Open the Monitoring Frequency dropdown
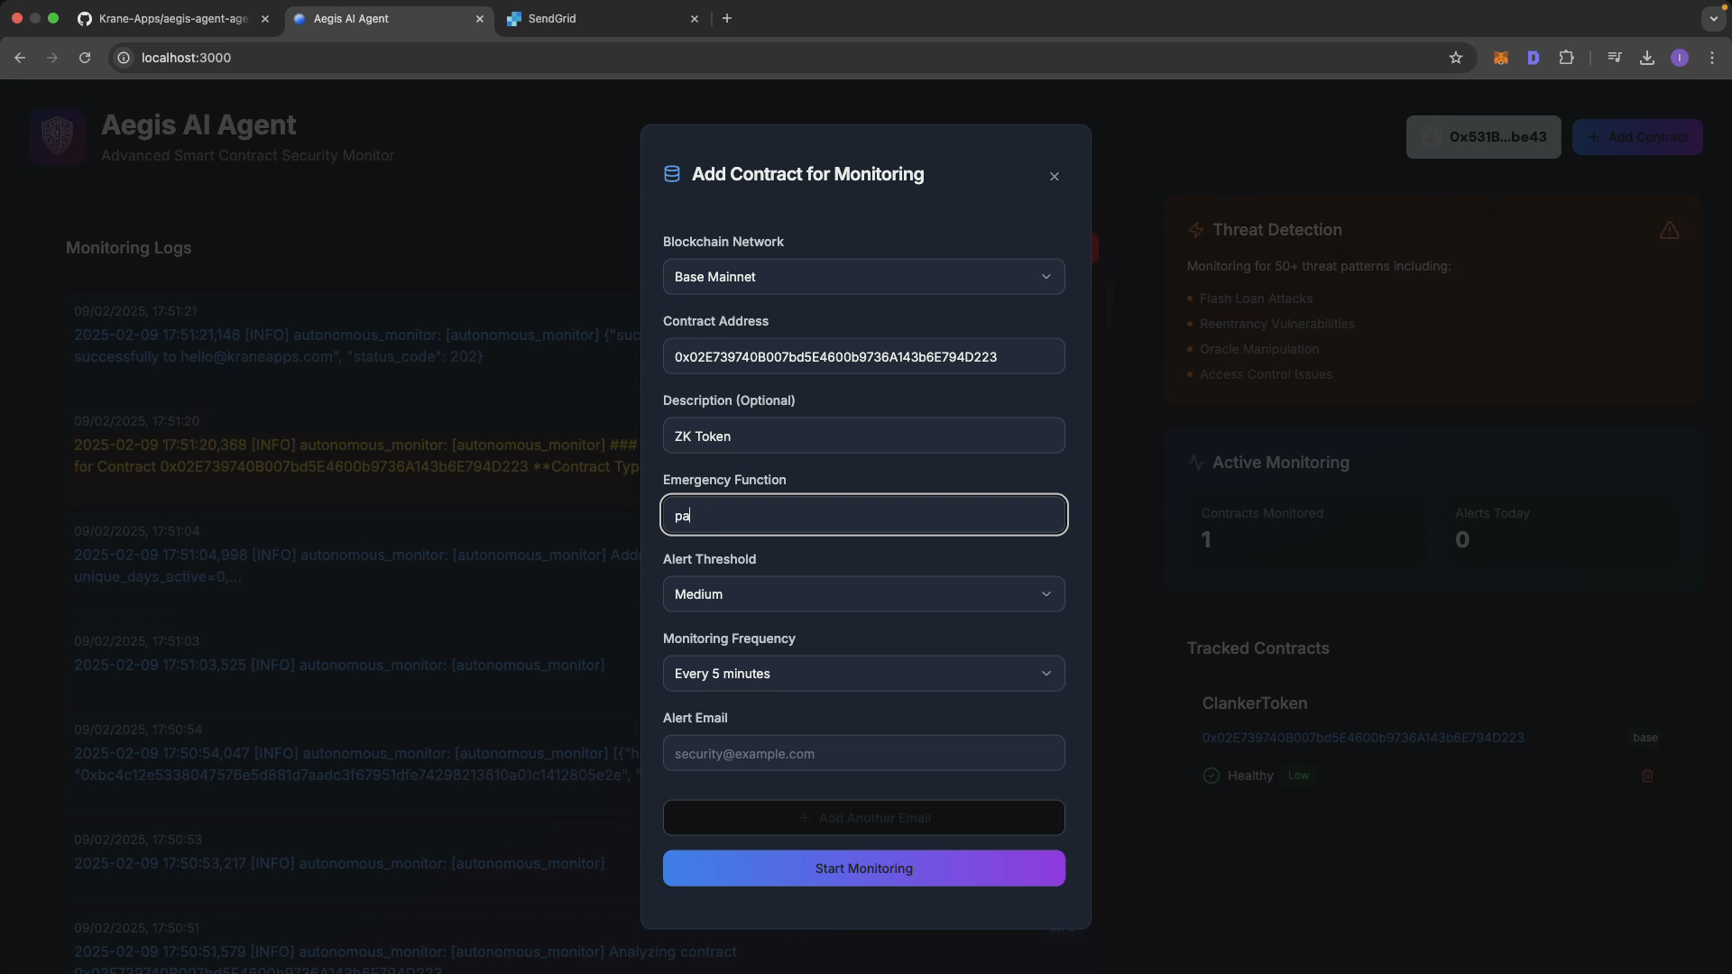 [x=863, y=674]
